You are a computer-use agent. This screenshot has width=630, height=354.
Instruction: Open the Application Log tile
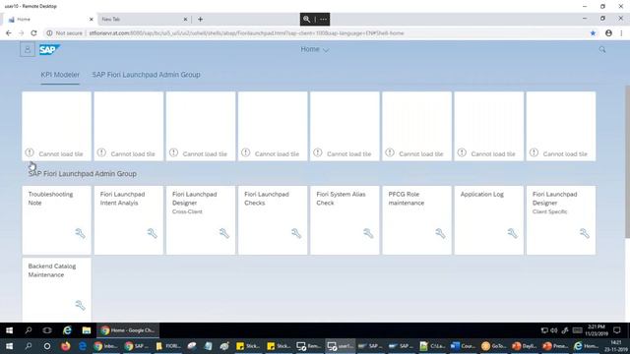[x=489, y=220]
